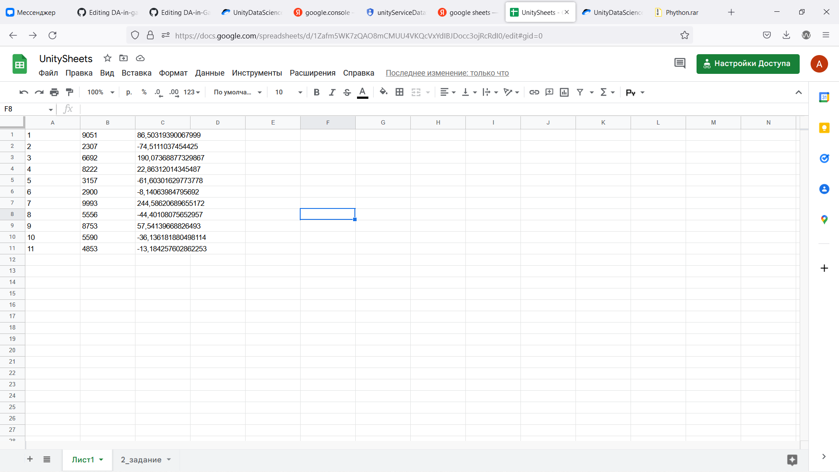Screen dimensions: 839x472
Task: Click the paint format roller icon
Action: (69, 92)
